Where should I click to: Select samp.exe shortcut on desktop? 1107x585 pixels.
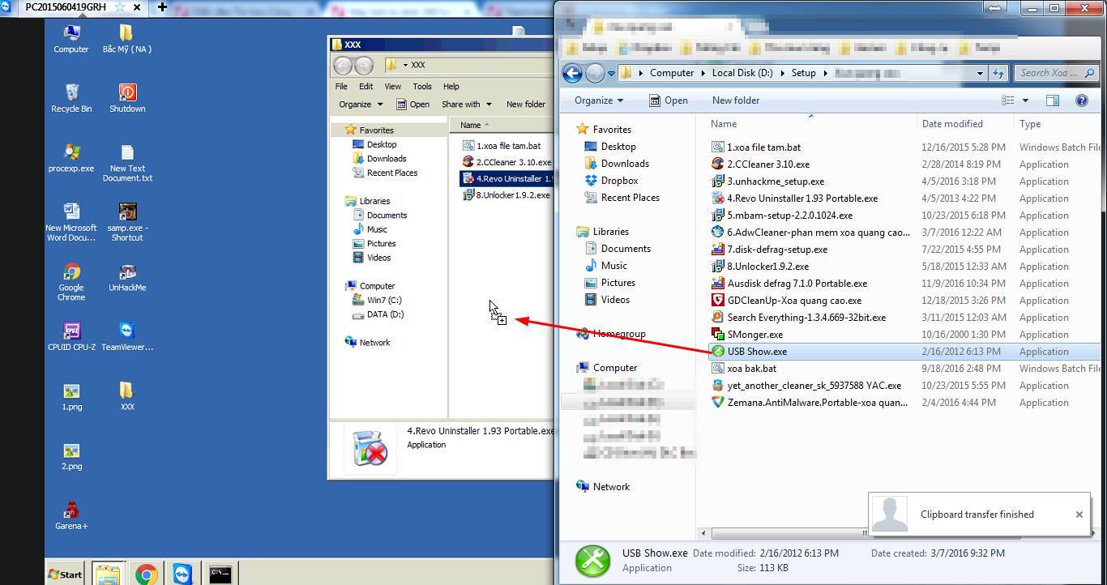(127, 221)
